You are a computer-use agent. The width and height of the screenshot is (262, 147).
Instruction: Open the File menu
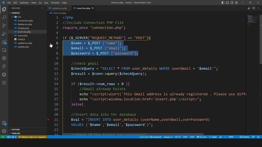[x=9, y=3]
